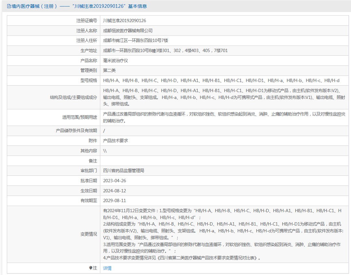The width and height of the screenshot is (351, 275).
Task: Select change item 4 about 产品技术要求变更情况
Action: pos(182,258)
